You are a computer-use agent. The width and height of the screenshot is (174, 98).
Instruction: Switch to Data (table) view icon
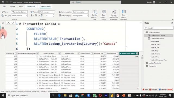(x=3, y=28)
